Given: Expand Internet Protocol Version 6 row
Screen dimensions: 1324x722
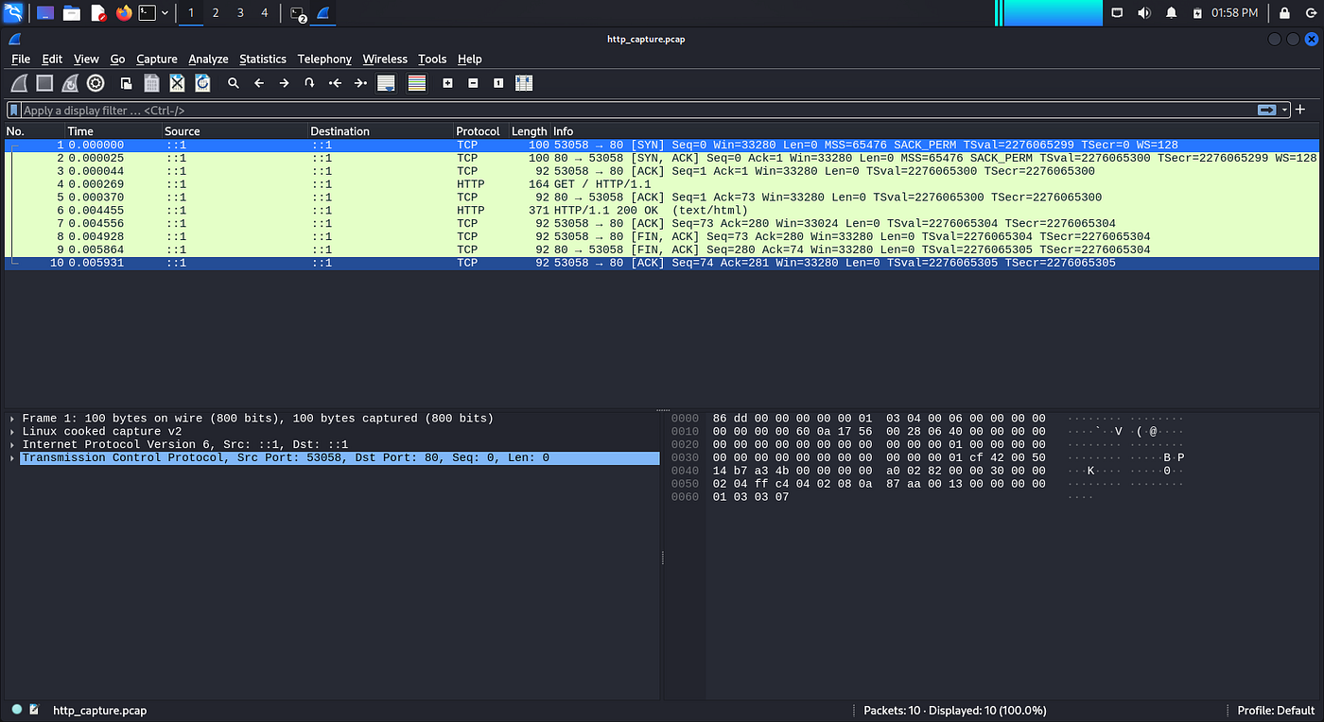Looking at the screenshot, I should [x=12, y=444].
